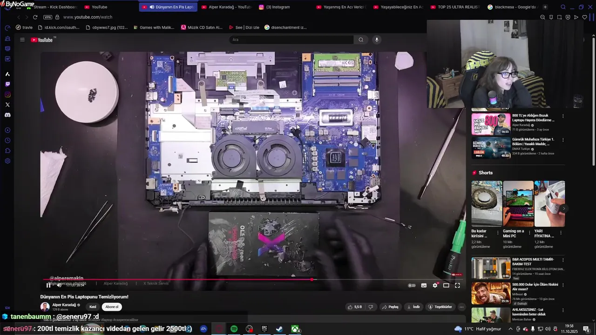Viewport: 596px width, 335px height.
Task: Open Twitch icon in browser sidebar
Action: pyautogui.click(x=7, y=84)
